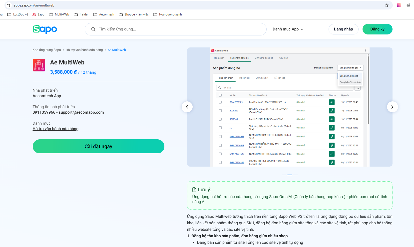Image resolution: width=414 pixels, height=247 pixels.
Task: Open the Sapo bookmark
Action: click(38, 14)
